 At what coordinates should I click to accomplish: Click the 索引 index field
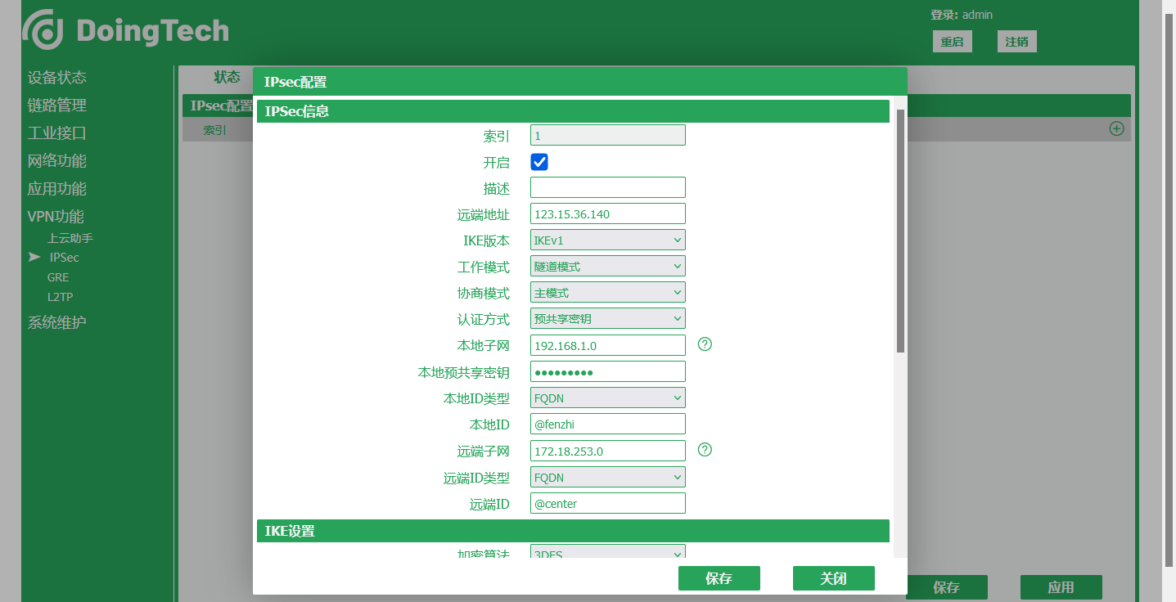point(608,135)
